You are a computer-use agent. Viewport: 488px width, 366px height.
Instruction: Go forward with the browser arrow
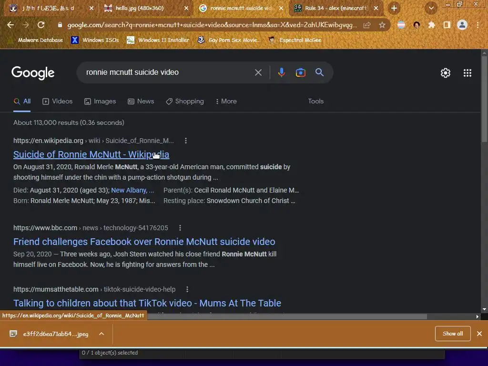coord(26,25)
